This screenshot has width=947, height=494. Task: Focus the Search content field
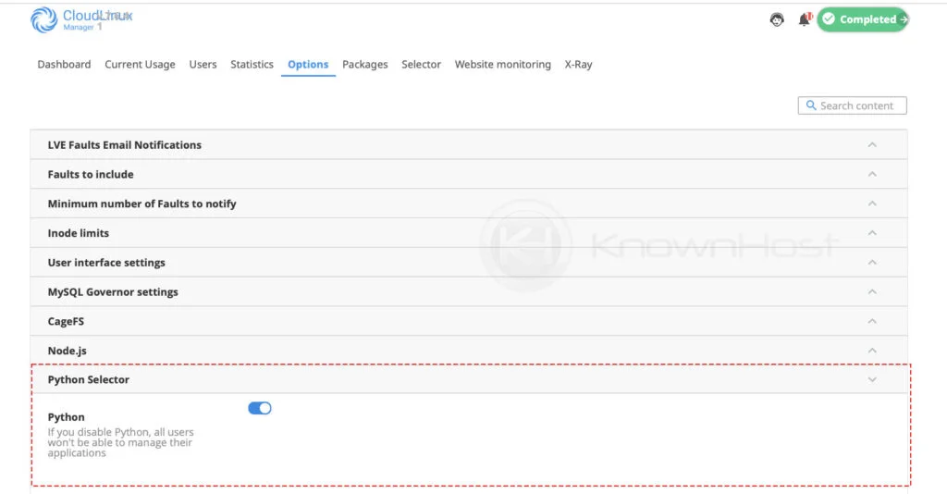pos(852,105)
